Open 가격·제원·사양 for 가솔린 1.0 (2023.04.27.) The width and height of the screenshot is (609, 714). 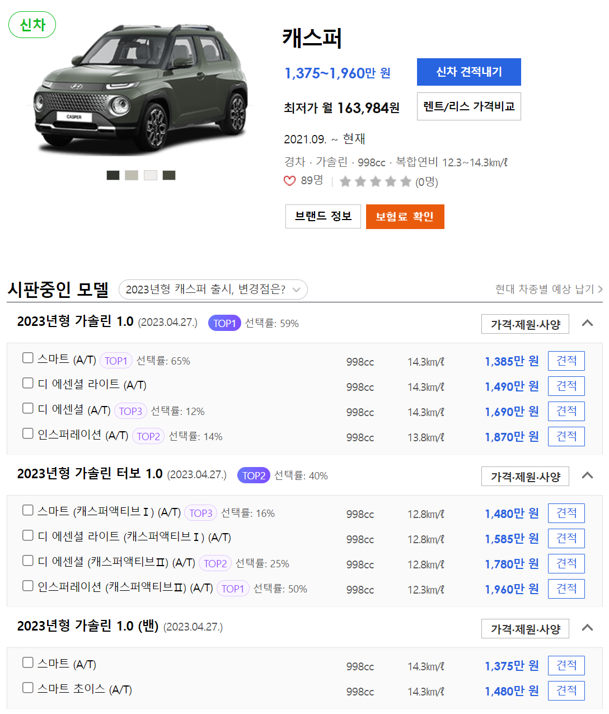point(525,324)
